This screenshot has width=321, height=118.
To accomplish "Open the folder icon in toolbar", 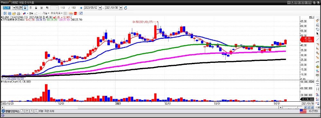I will (x=14, y=13).
